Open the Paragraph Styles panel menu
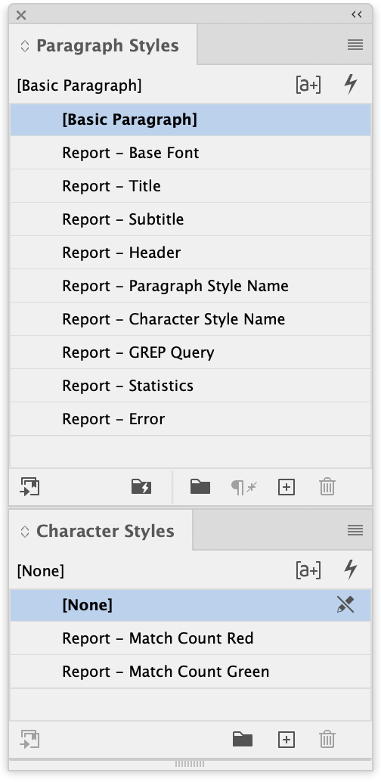This screenshot has width=381, height=782. (355, 45)
